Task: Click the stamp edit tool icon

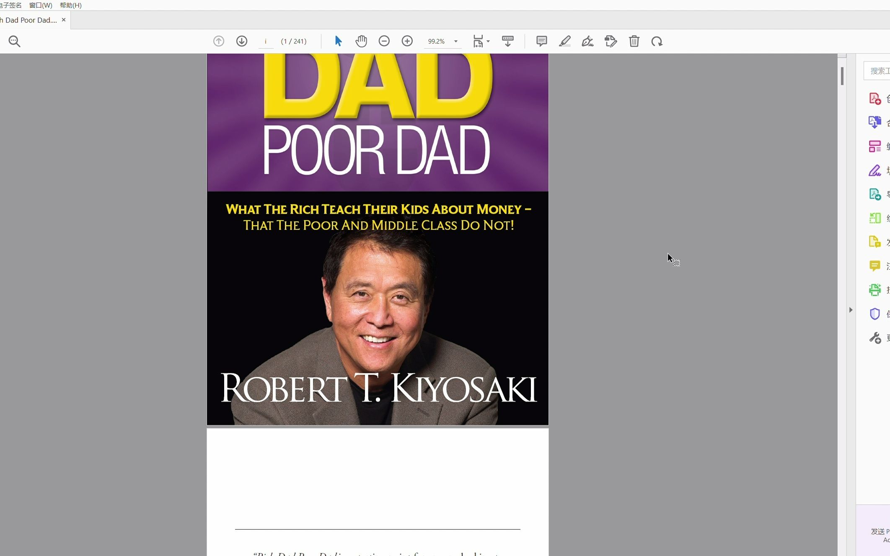Action: 611,41
